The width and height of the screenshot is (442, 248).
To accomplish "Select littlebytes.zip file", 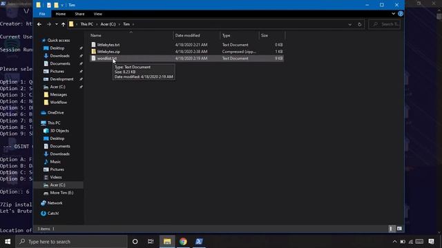I will 108,52.
